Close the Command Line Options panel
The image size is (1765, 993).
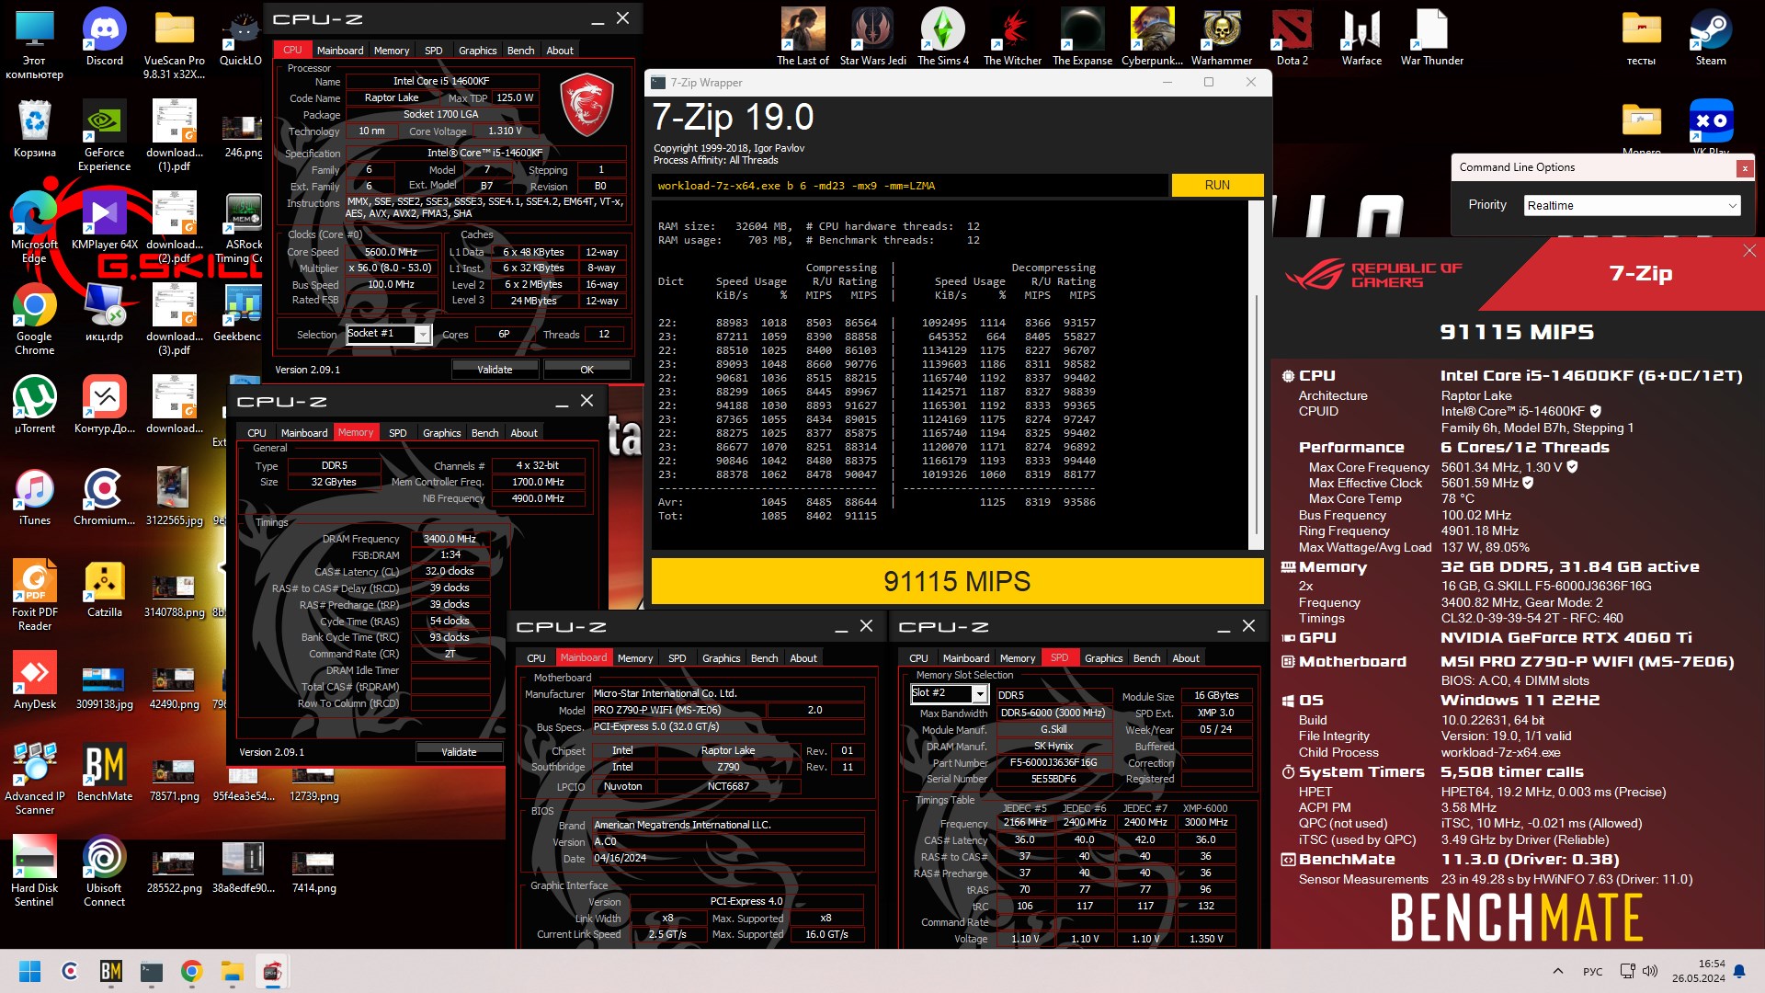point(1744,168)
